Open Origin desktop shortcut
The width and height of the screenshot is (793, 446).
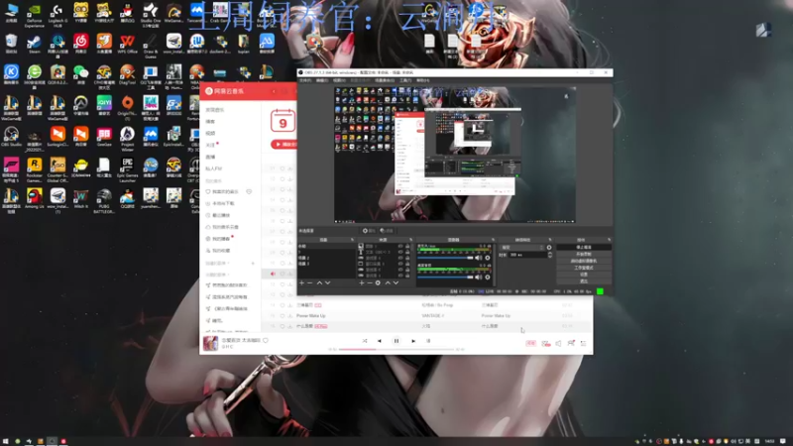pyautogui.click(x=127, y=106)
